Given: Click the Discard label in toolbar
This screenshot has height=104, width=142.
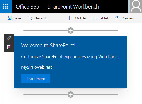Looking at the screenshot, I should [x=40, y=18].
